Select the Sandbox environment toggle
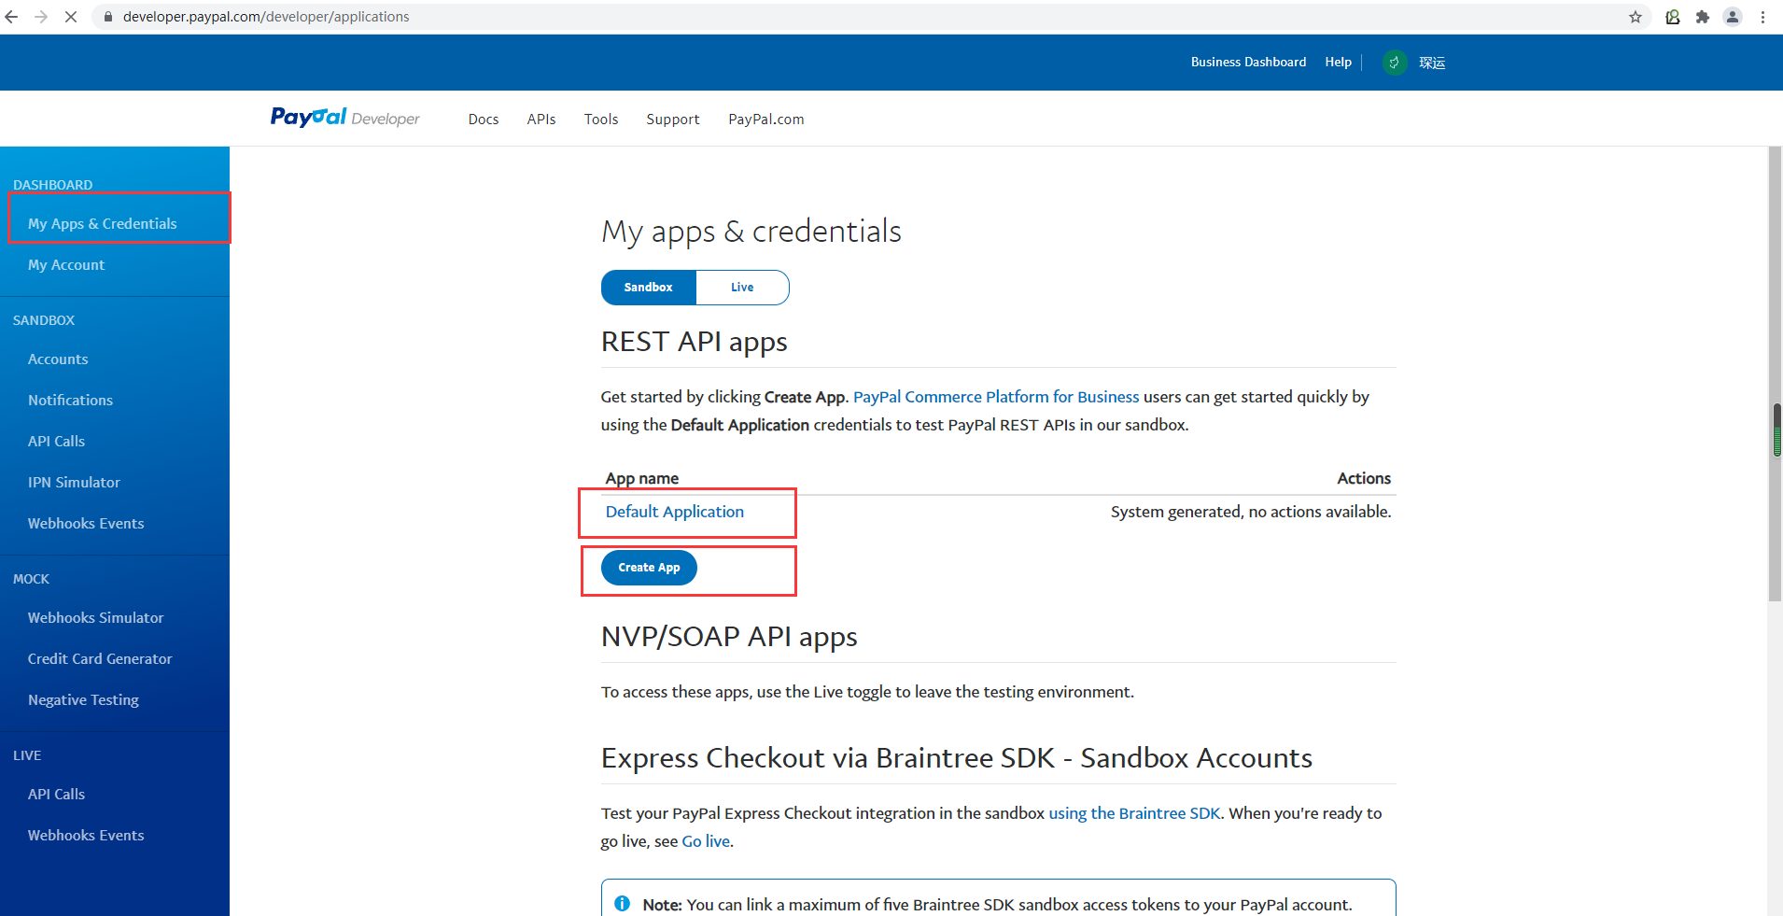 tap(649, 288)
